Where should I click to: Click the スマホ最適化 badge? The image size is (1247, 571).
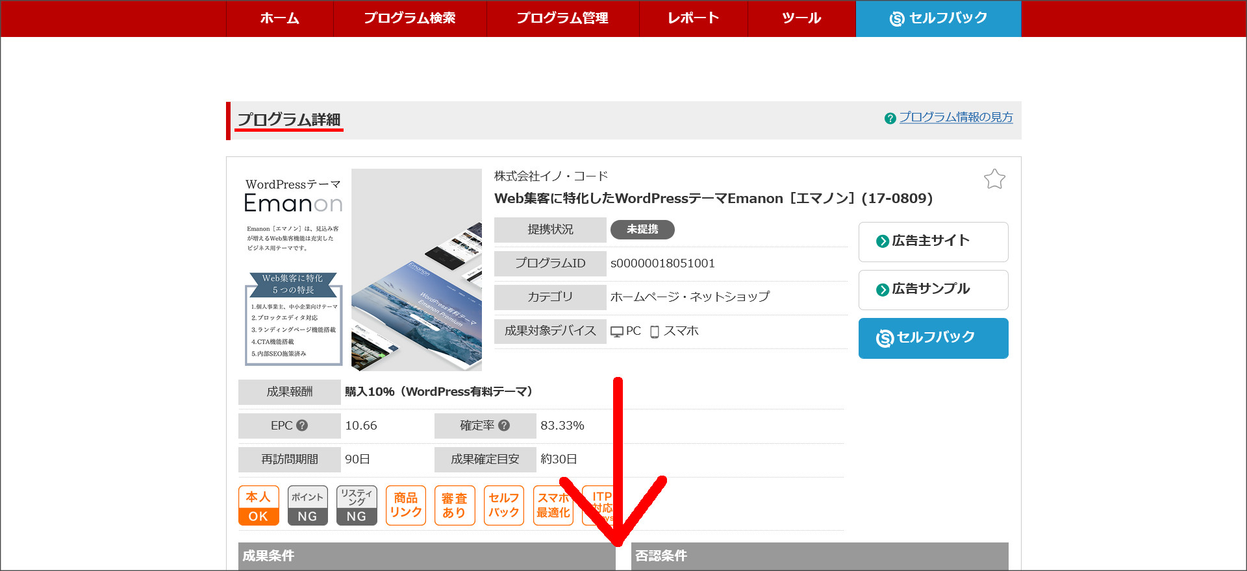pos(553,505)
